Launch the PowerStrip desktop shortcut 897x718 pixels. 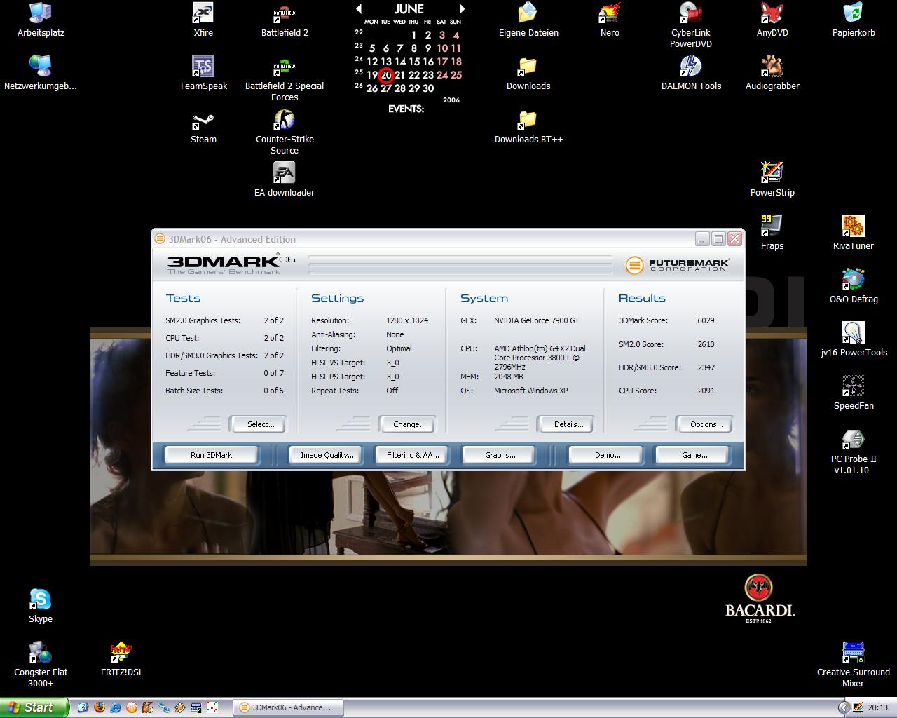tap(772, 179)
